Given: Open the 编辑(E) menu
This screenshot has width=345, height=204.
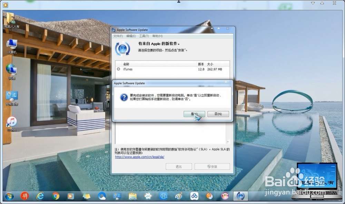Looking at the screenshot, I should click(131, 36).
